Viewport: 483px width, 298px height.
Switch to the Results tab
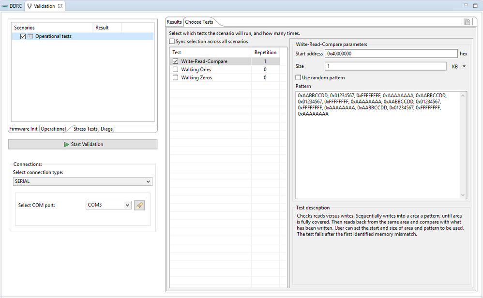174,22
